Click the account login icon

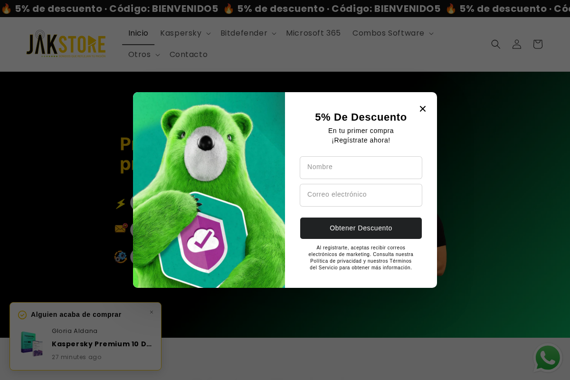point(517,44)
